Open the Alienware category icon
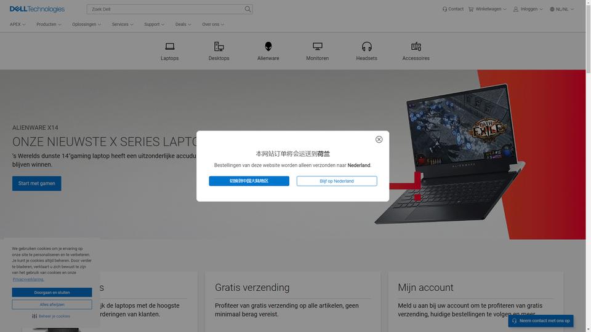The height and width of the screenshot is (332, 591). 268,47
